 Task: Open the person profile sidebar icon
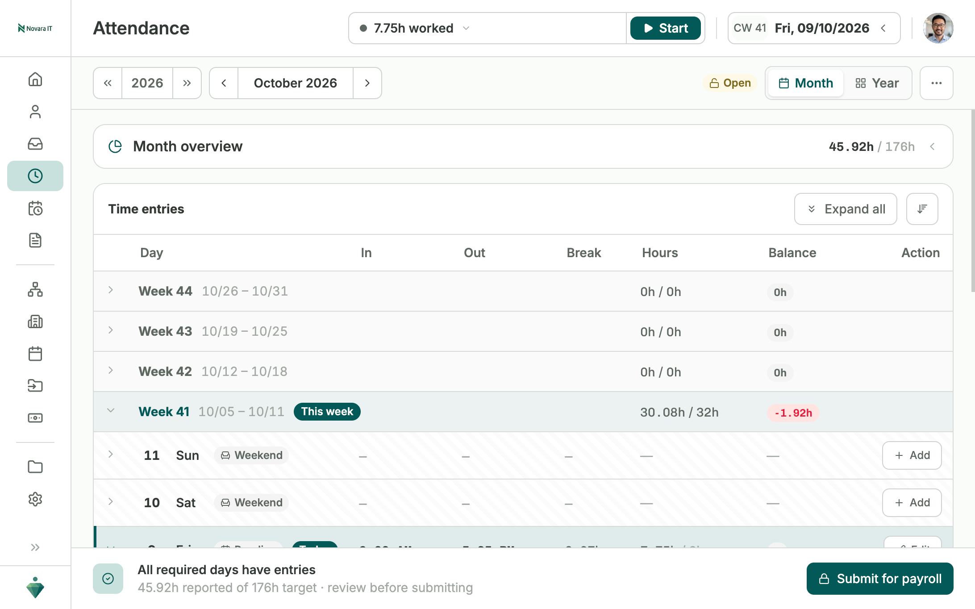pos(35,112)
